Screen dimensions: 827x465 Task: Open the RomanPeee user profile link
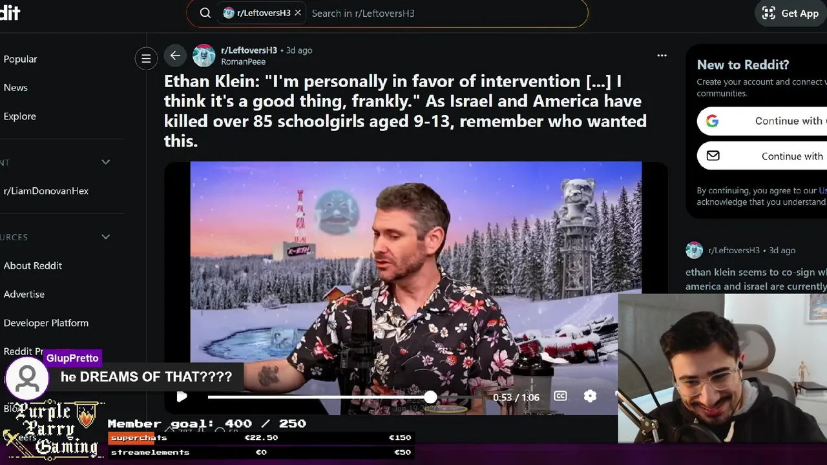[x=243, y=62]
